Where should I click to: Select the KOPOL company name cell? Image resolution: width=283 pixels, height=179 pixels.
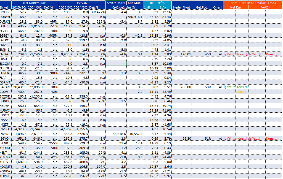pos(6,176)
